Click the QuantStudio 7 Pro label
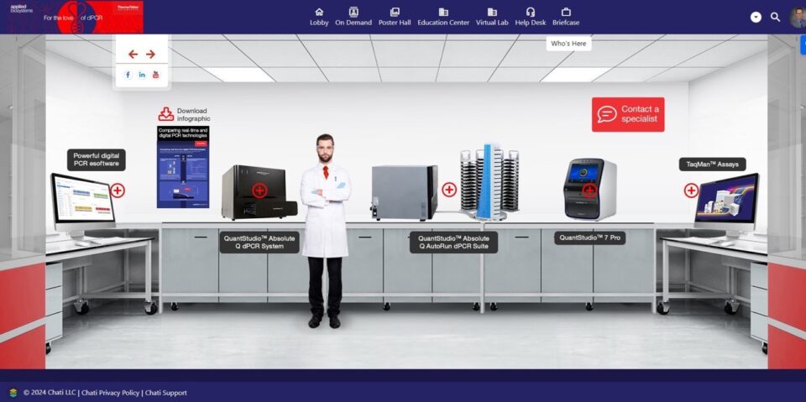Viewport: 806px width, 402px height. (589, 238)
